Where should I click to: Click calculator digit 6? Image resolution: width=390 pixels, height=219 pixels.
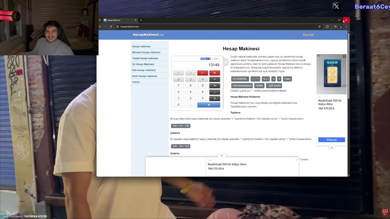203,92
